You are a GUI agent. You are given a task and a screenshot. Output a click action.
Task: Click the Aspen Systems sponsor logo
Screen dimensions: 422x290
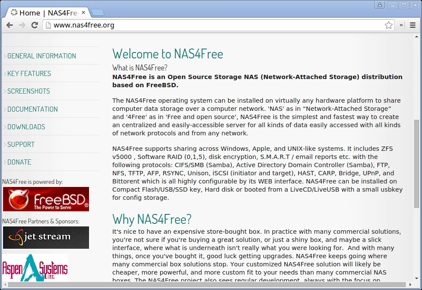tap(35, 267)
